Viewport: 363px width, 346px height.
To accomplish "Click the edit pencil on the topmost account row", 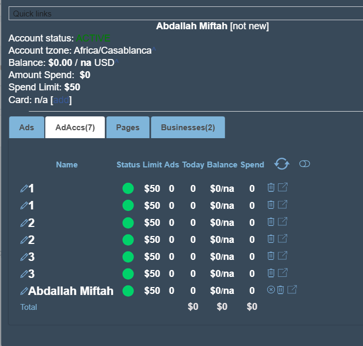I will click(24, 189).
